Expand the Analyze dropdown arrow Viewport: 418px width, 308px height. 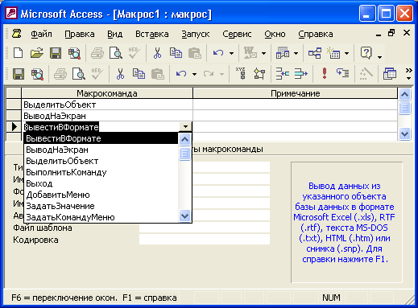click(x=296, y=53)
